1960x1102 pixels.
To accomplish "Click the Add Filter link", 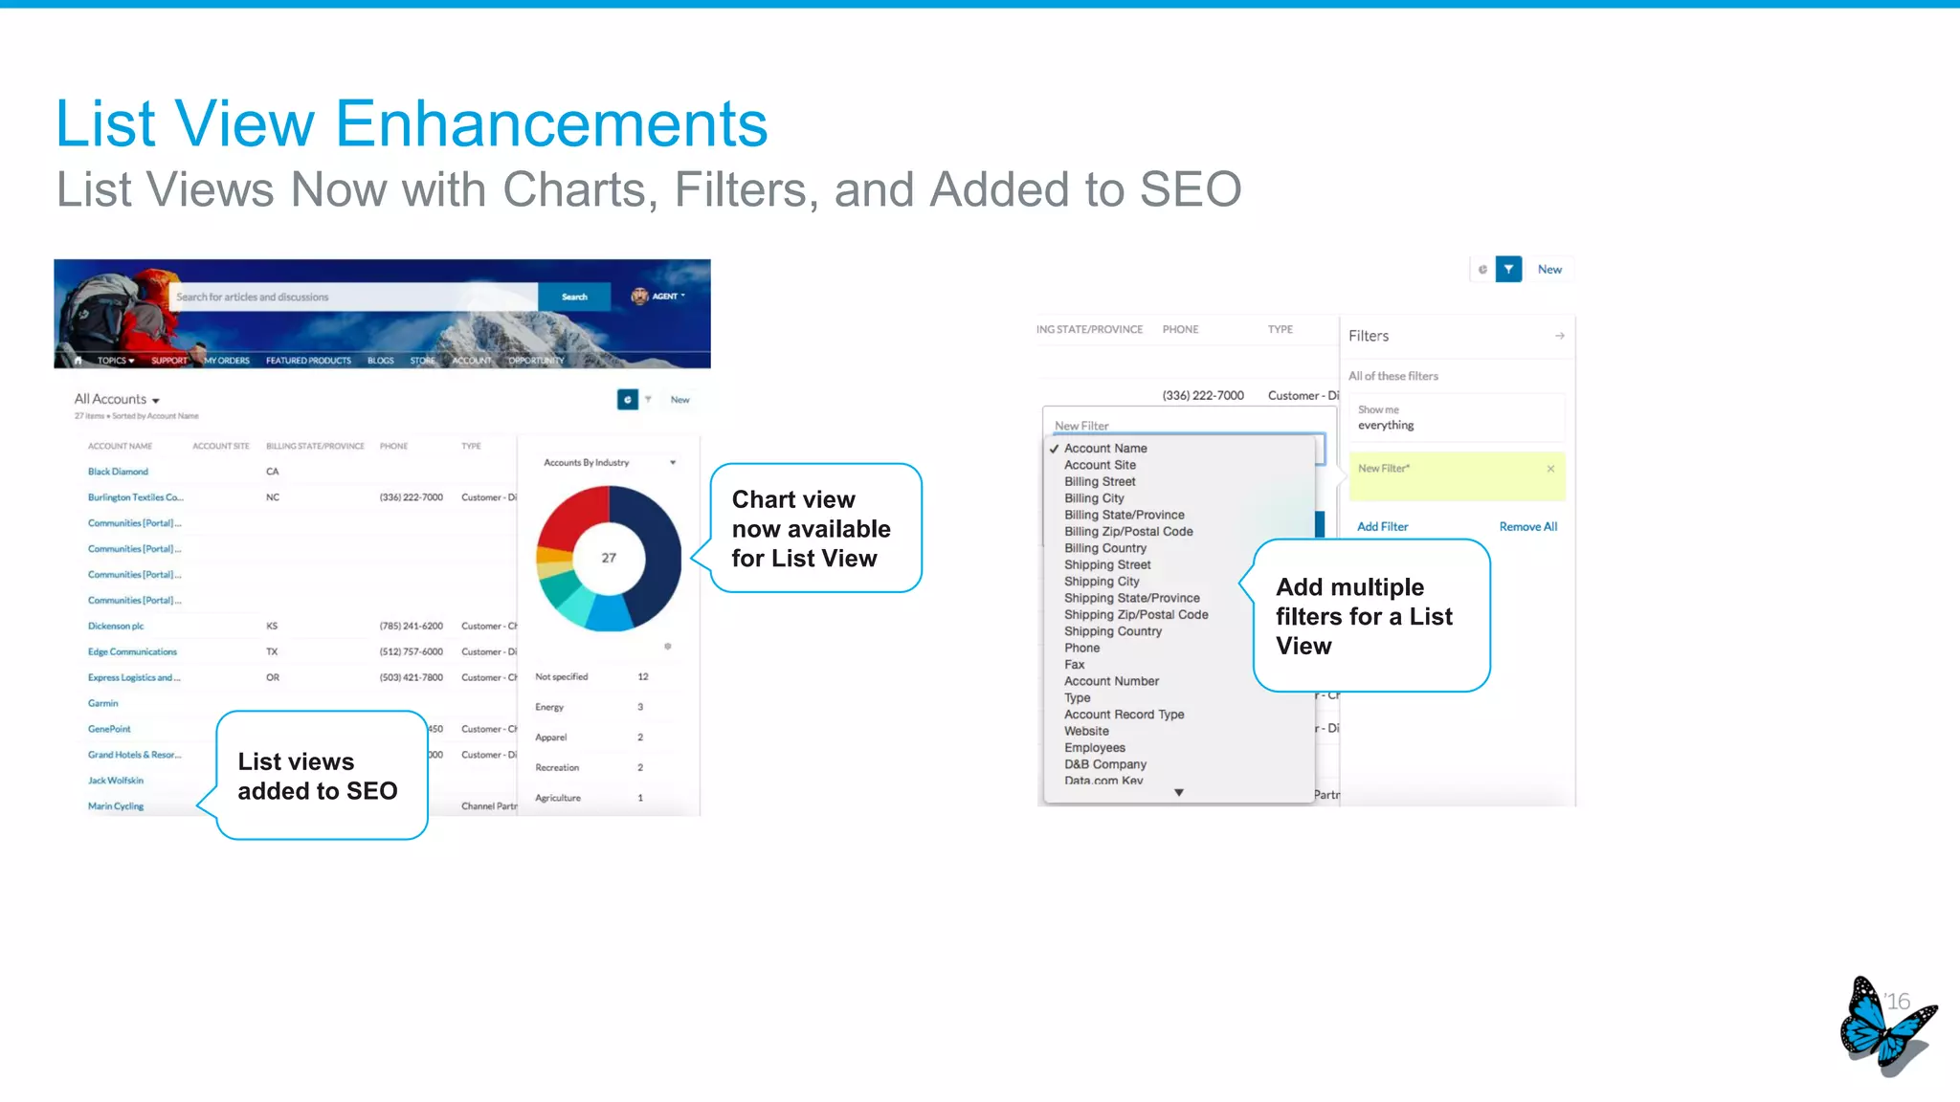I will 1382,527.
